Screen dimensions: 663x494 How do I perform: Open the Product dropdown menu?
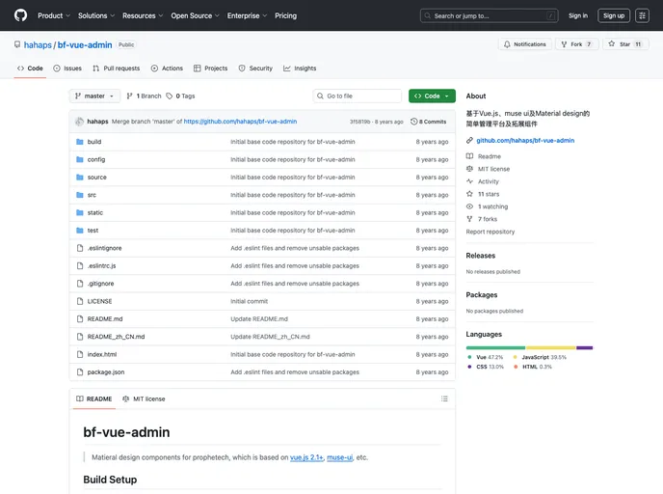point(54,15)
